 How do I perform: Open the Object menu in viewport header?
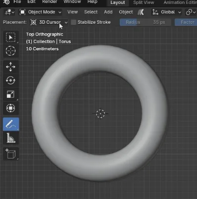pyautogui.click(x=126, y=12)
